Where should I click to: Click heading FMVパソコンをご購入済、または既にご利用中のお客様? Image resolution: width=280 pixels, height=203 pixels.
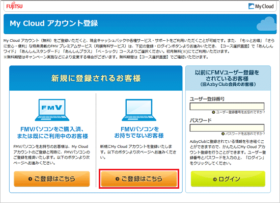pyautogui.click(x=52, y=133)
